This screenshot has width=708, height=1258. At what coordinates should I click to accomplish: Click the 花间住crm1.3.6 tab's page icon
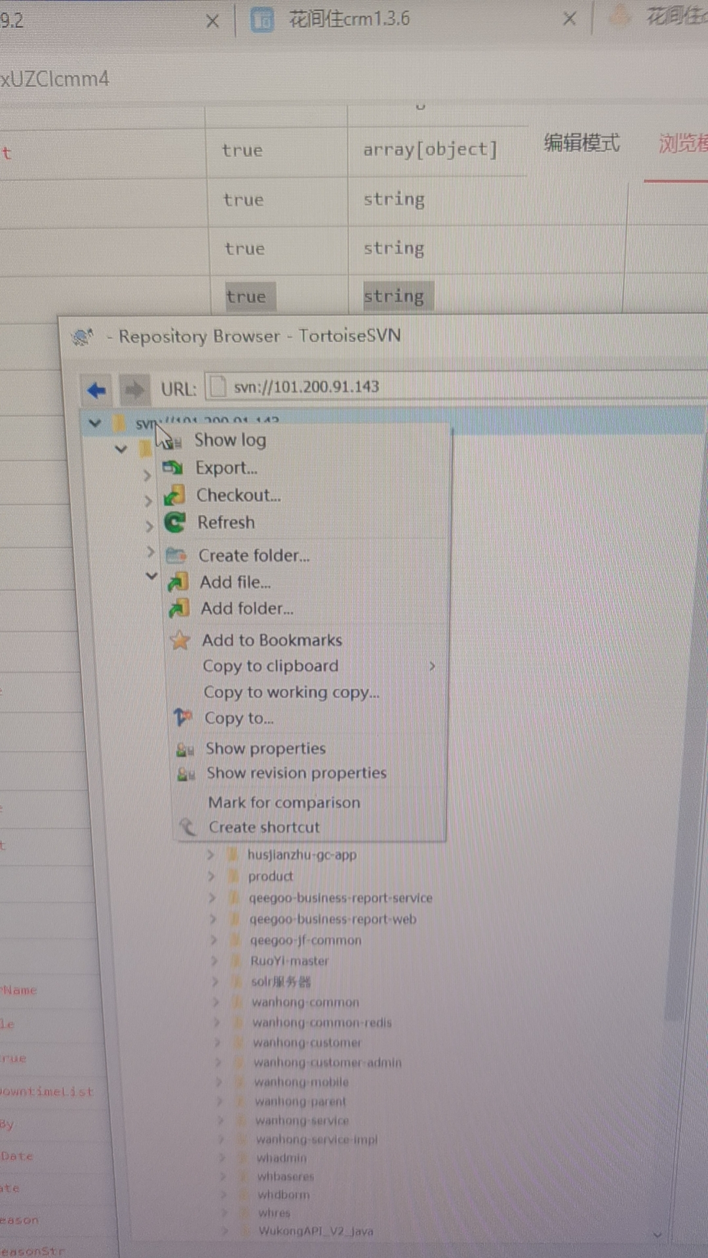tap(262, 20)
